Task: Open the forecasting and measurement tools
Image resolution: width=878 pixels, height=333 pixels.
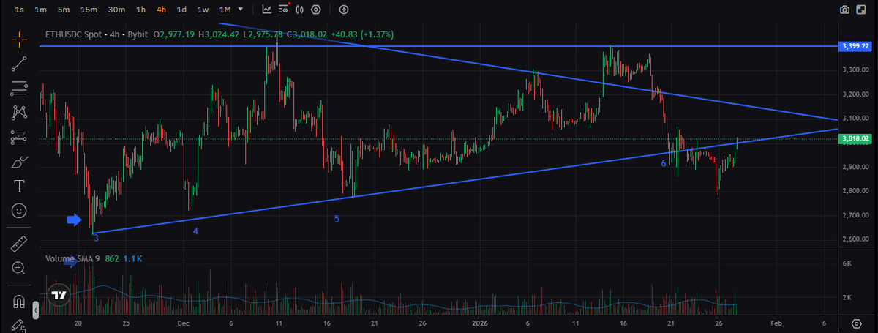Action: [x=20, y=137]
